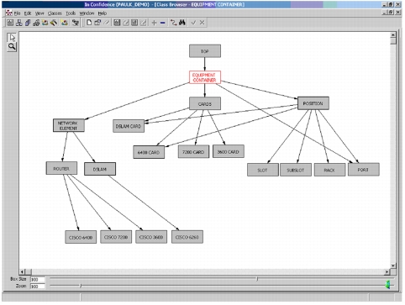Select the EQUIPMENT CONTAINER class node

(205, 77)
